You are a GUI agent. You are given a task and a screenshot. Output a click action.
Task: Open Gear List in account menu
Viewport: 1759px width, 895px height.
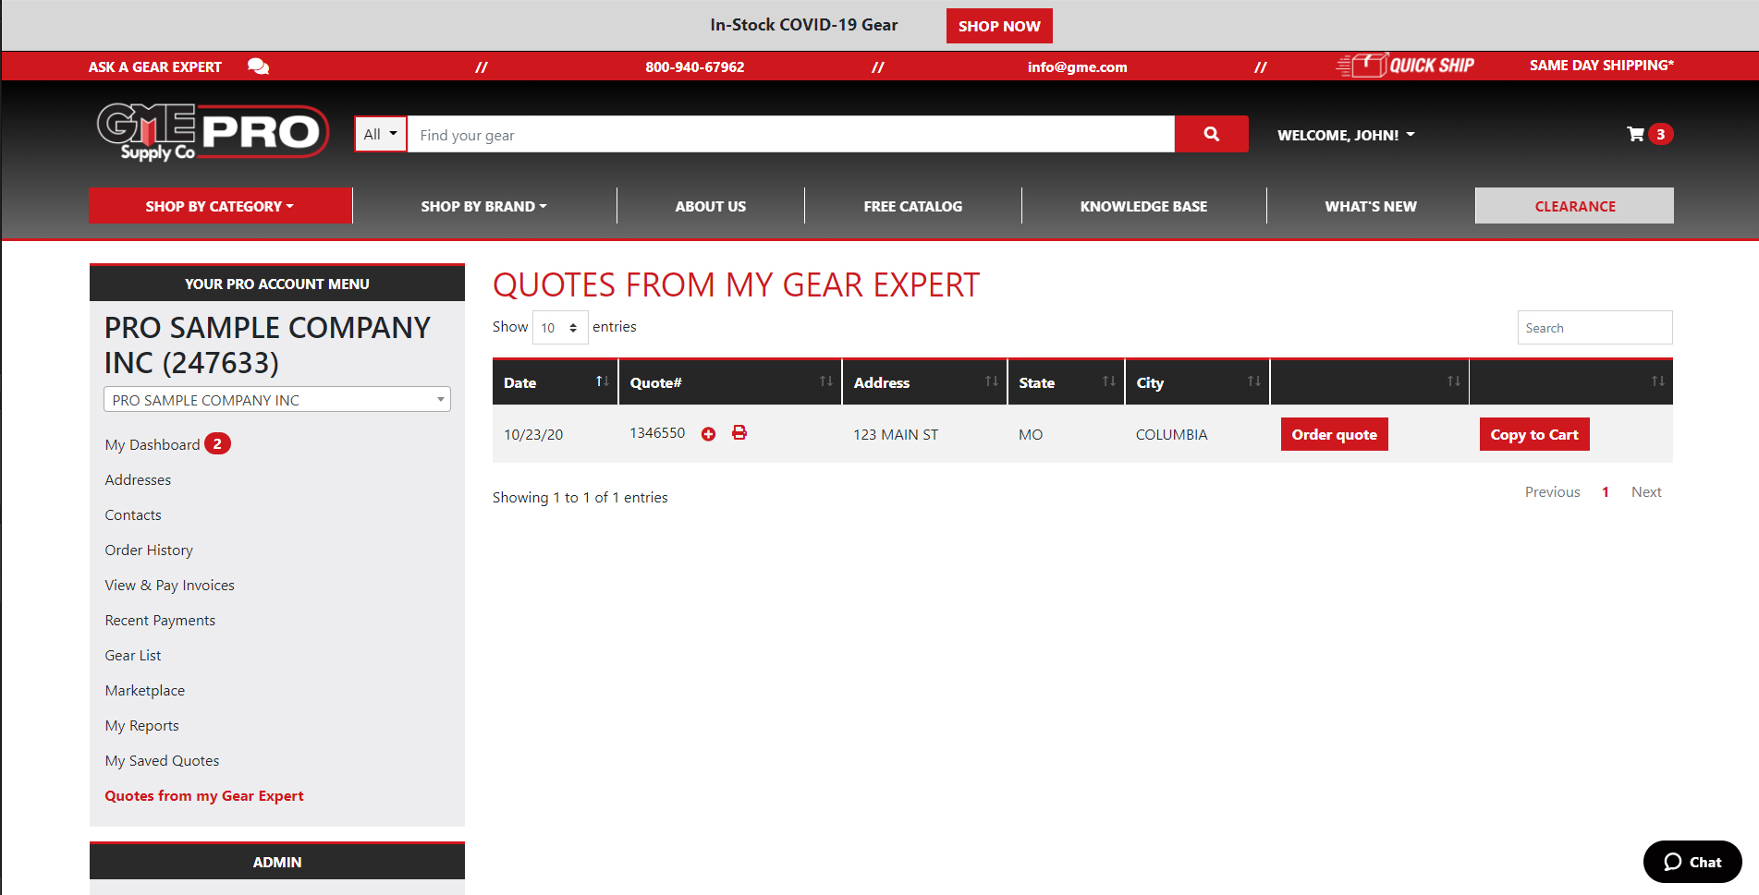[133, 656]
